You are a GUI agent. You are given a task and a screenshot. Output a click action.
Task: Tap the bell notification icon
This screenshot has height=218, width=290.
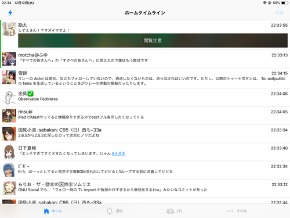(x=110, y=211)
